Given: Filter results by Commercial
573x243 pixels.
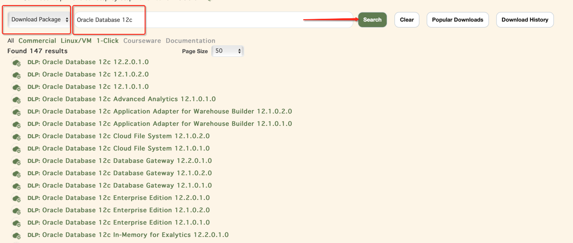Looking at the screenshot, I should pos(37,41).
